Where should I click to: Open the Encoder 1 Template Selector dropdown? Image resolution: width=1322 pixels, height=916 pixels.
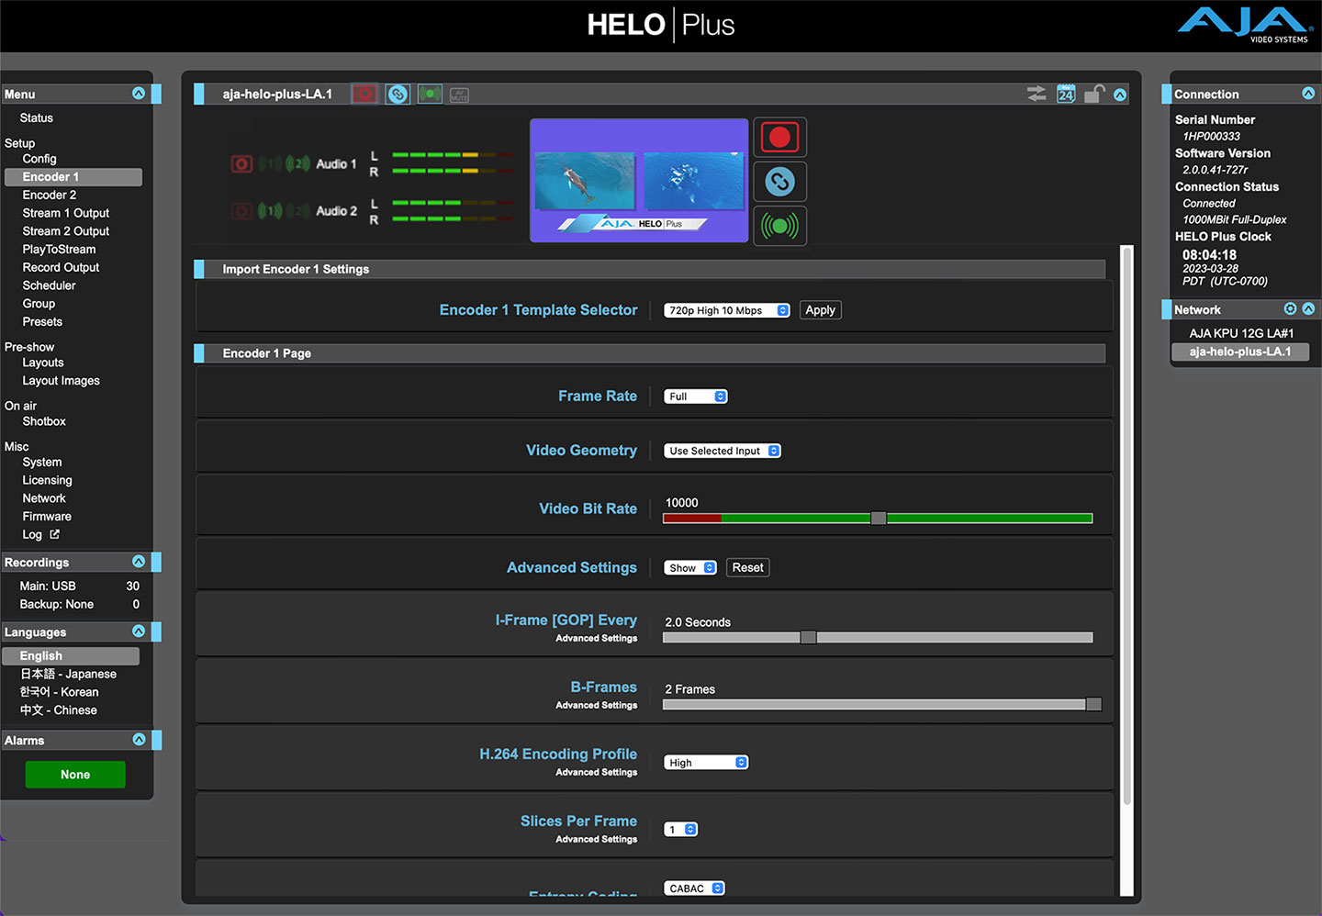(726, 310)
